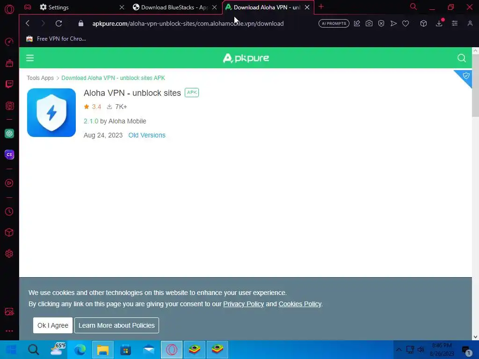Click the address bar URL
The width and height of the screenshot is (479, 359).
tap(188, 23)
